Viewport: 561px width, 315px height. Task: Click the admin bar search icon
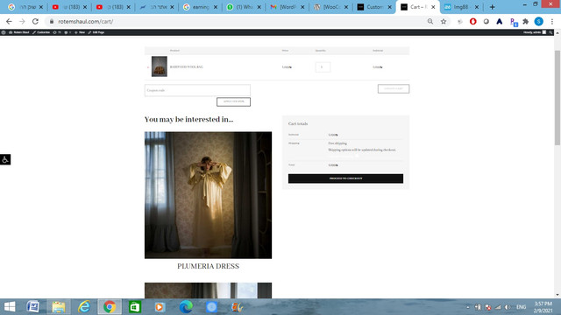(550, 32)
